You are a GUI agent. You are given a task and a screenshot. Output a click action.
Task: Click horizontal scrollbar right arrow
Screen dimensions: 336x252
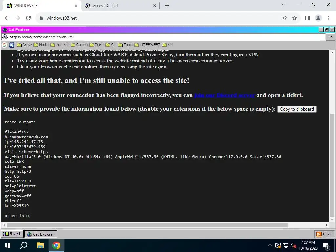[327, 225]
